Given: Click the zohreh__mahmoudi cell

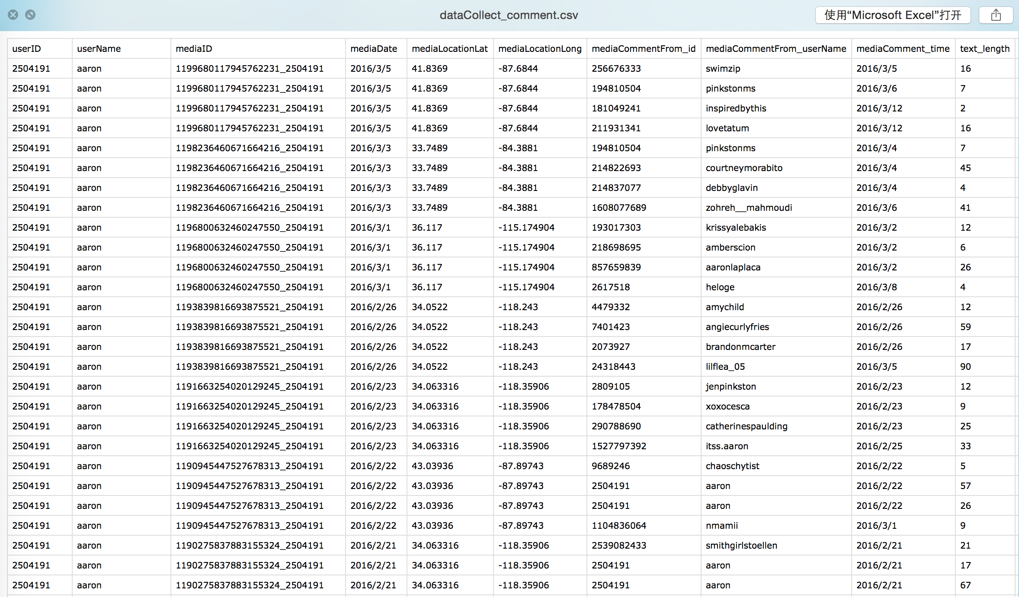Looking at the screenshot, I should pyautogui.click(x=749, y=208).
